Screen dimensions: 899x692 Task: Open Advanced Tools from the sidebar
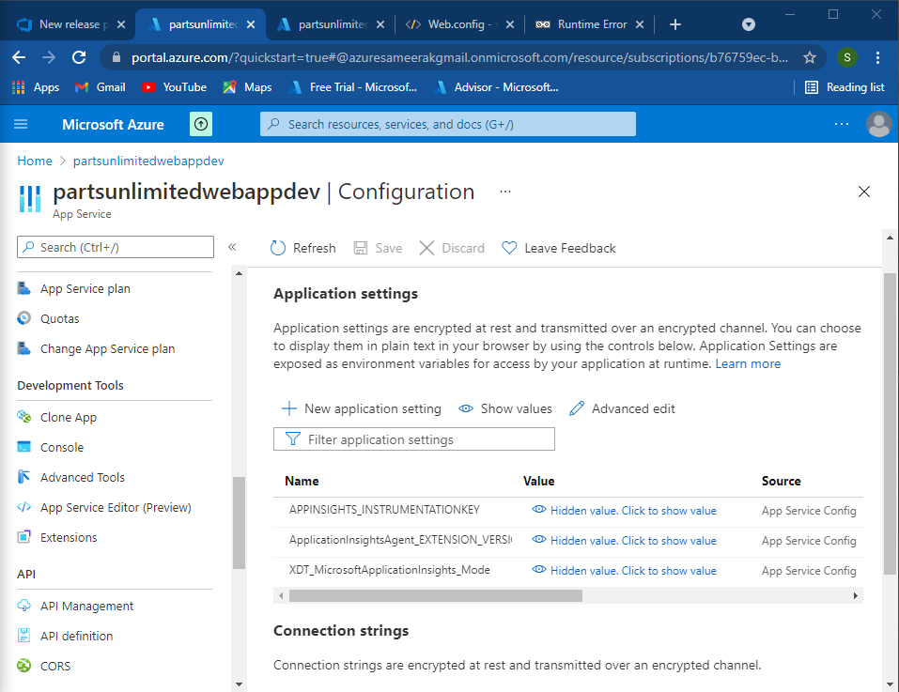pos(83,477)
